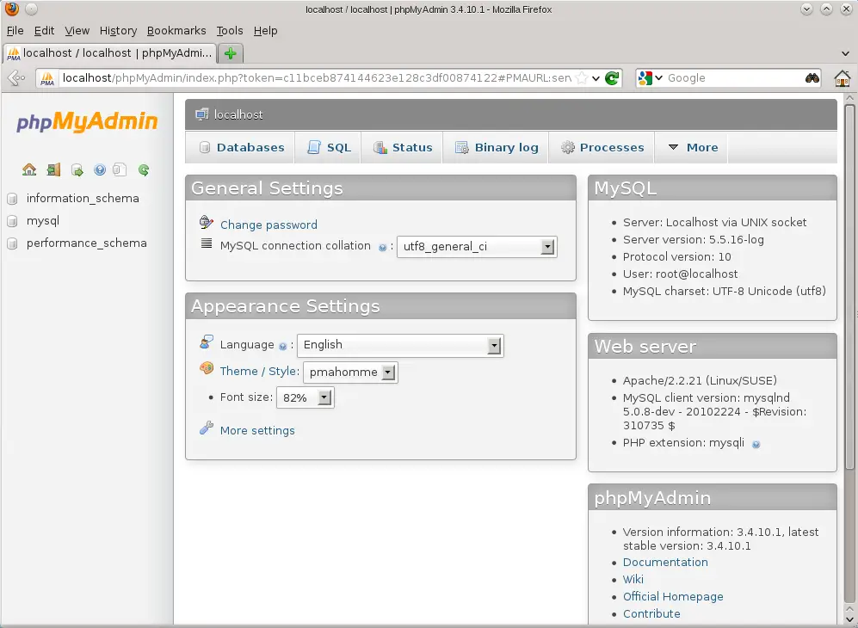Click the Home icon in the phpMyAdmin sidebar
This screenshot has width=858, height=628.
coord(29,170)
